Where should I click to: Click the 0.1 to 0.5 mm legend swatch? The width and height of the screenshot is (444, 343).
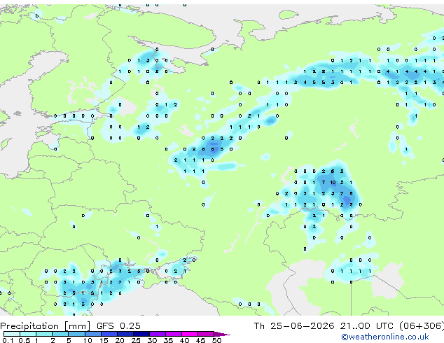click(12, 334)
